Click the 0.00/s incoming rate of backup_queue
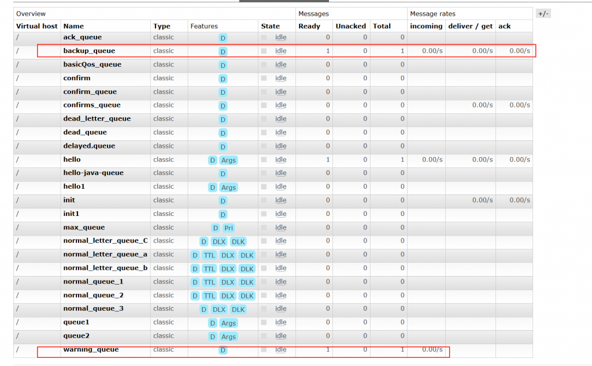This screenshot has width=592, height=366. [432, 51]
